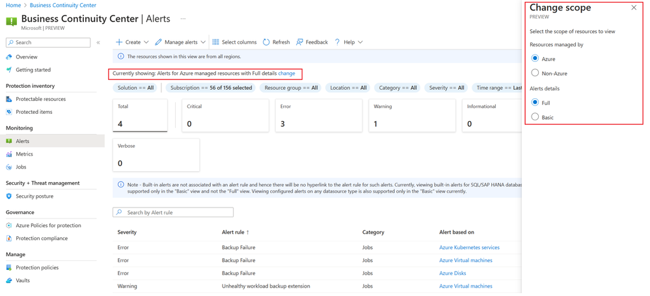Select the Non-Azure radio option
The width and height of the screenshot is (650, 296).
point(535,74)
